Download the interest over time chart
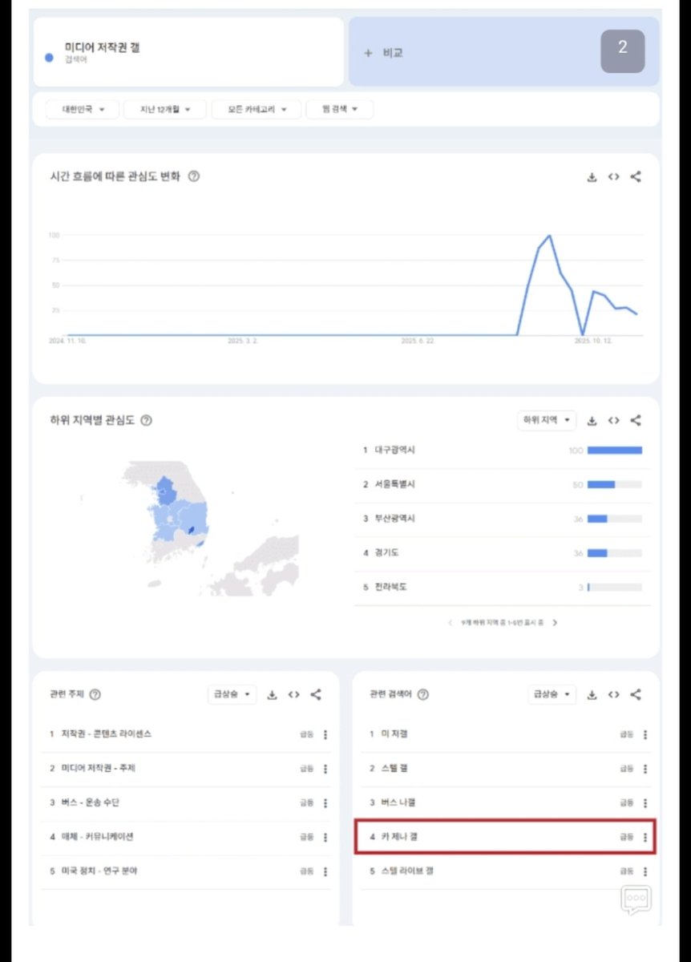 click(592, 177)
